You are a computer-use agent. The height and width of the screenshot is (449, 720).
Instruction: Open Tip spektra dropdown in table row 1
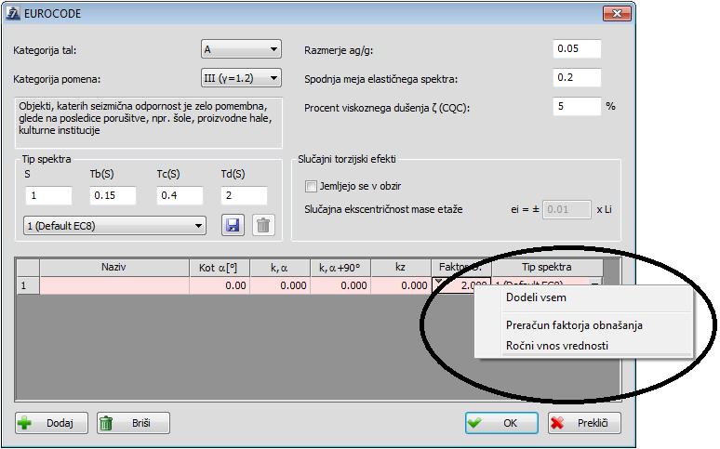pyautogui.click(x=594, y=284)
